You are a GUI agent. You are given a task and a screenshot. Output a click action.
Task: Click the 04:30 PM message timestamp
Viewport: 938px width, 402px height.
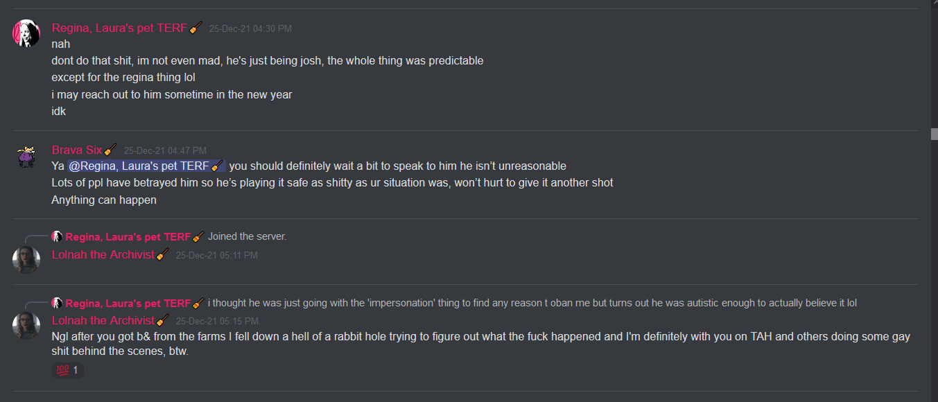click(x=250, y=29)
